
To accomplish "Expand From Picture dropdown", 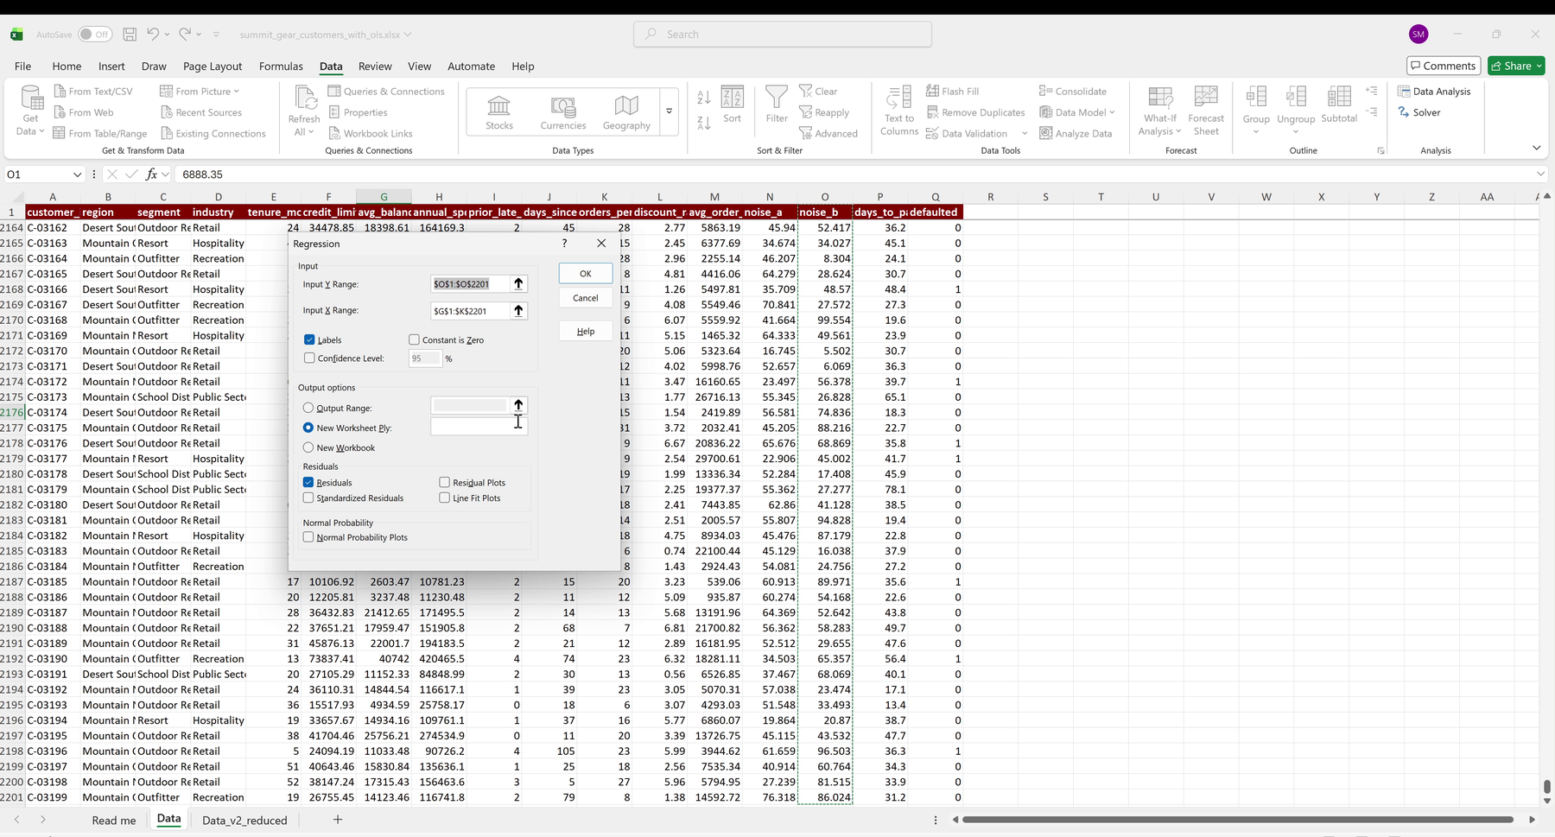I will (x=236, y=92).
